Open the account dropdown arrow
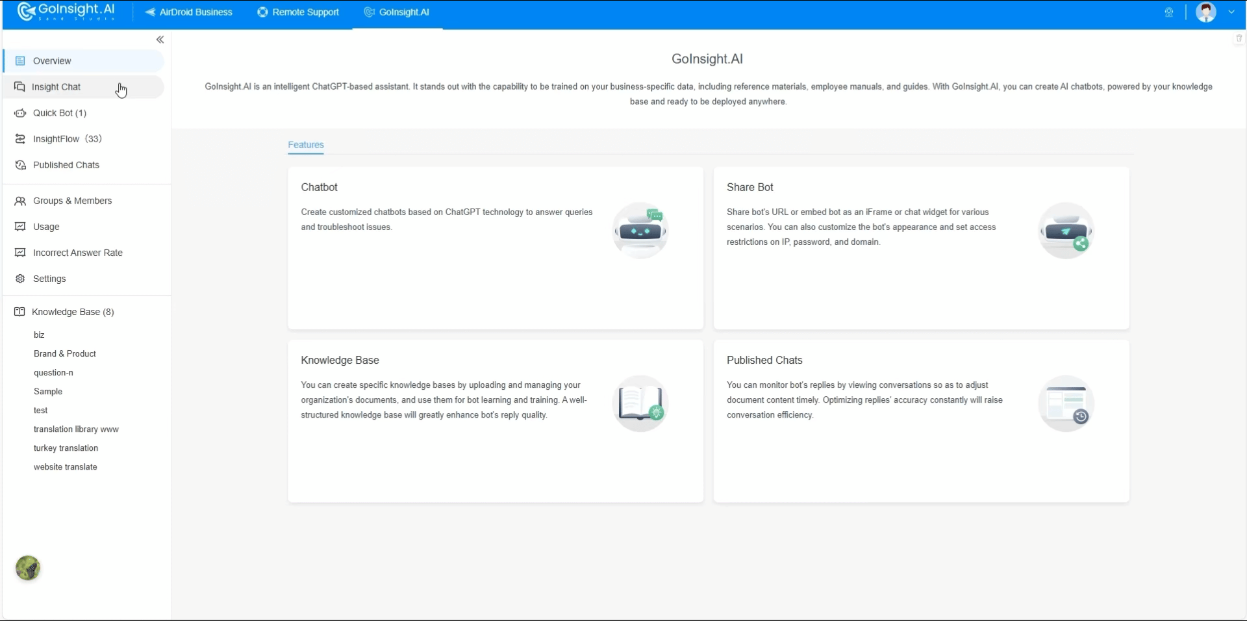This screenshot has width=1247, height=621. tap(1231, 12)
